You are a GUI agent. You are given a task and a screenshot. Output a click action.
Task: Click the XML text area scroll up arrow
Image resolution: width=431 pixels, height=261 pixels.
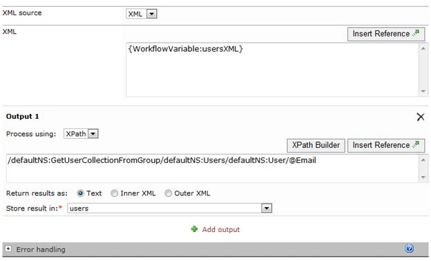[x=423, y=48]
